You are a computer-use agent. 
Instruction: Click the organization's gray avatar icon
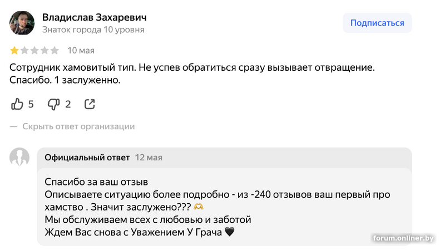tap(19, 158)
